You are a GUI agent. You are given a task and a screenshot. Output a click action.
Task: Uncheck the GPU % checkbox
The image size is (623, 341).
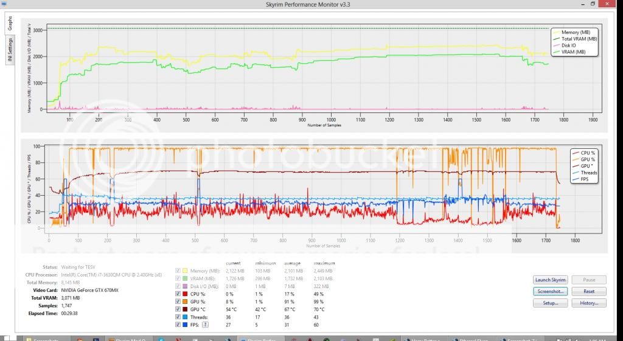[x=178, y=301]
